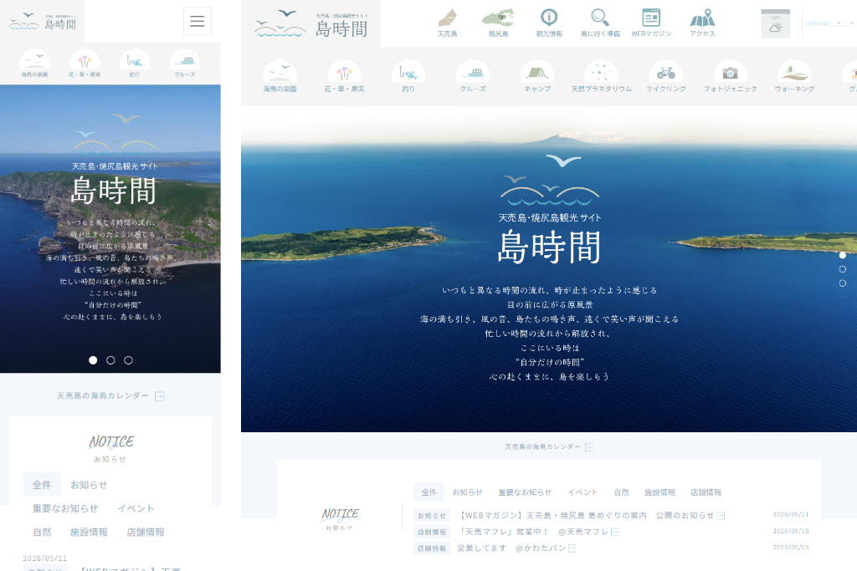Click the 2026/05/11 date in desktop notice
Screen dimensions: 857x571
pyautogui.click(x=790, y=515)
